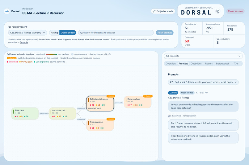
Task: Click the CS 61A Lecture 9 Recursion title
Action: pos(43,13)
